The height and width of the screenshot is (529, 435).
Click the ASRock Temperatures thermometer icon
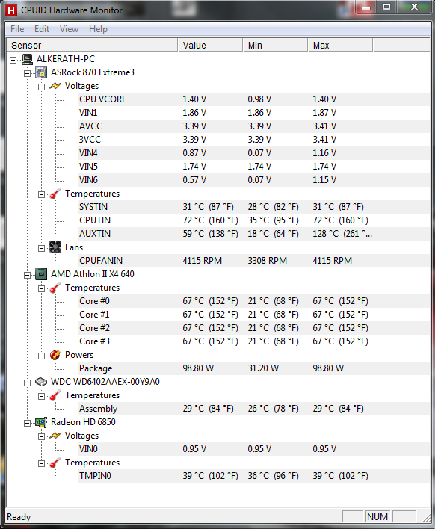tap(55, 194)
